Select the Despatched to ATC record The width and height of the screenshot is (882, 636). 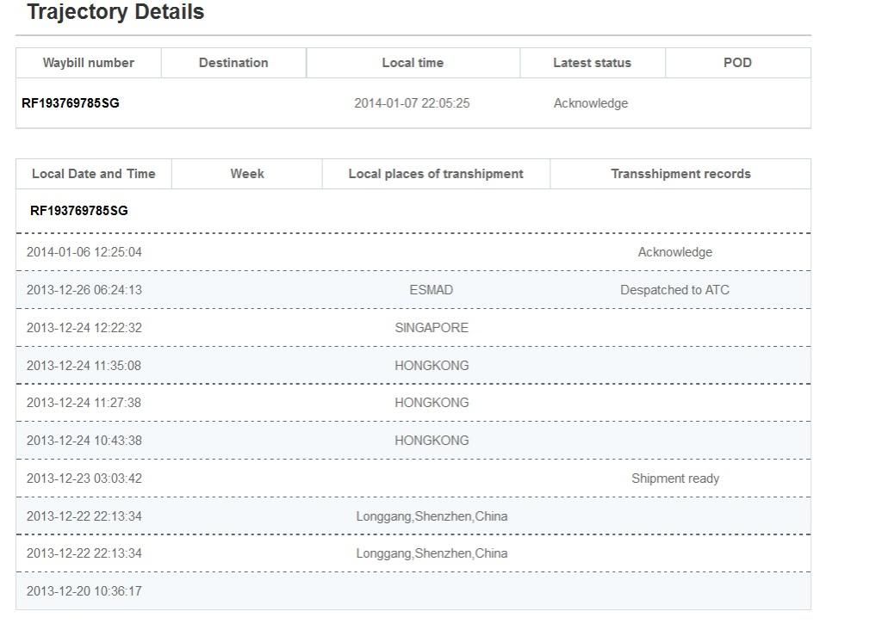click(674, 290)
